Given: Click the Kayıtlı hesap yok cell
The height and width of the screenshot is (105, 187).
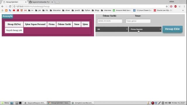Looking at the screenshot, I should click(x=14, y=30).
